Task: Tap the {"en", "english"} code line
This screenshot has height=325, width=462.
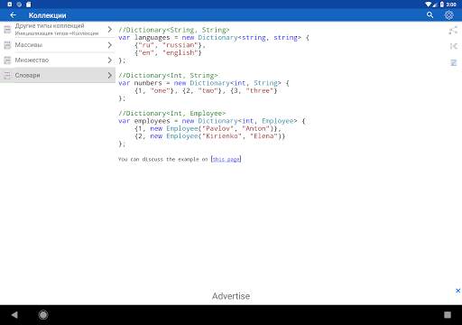Action: 168,52
